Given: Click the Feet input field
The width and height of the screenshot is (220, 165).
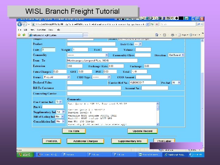Looking at the screenshot, I should [x=110, y=50].
